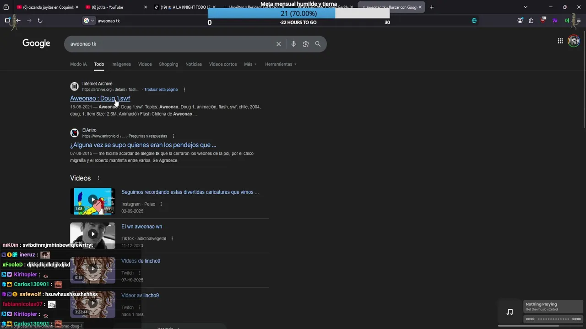Select the Todo results tab
The width and height of the screenshot is (586, 329).
[x=99, y=64]
